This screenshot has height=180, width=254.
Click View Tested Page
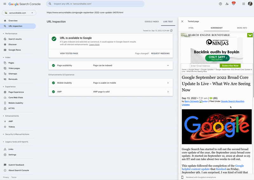(x=69, y=54)
